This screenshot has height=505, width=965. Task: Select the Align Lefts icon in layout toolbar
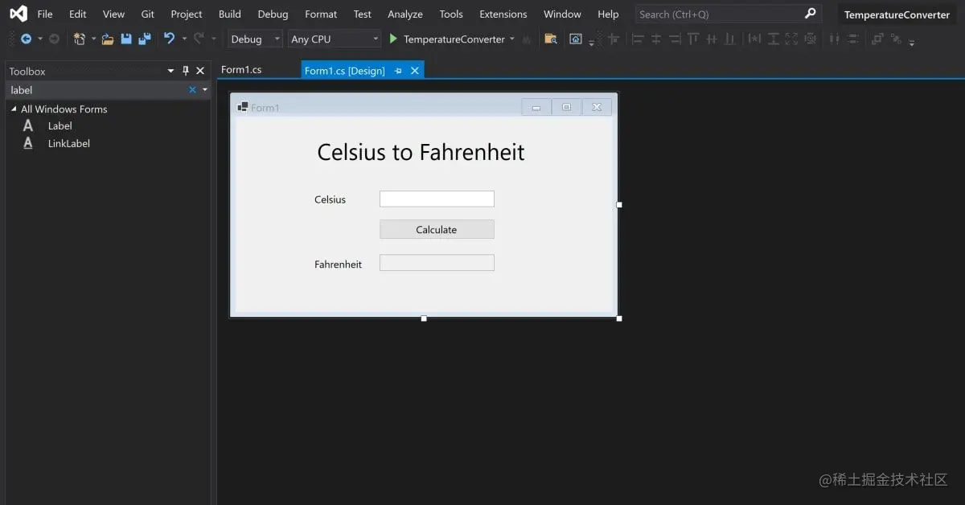pos(637,39)
